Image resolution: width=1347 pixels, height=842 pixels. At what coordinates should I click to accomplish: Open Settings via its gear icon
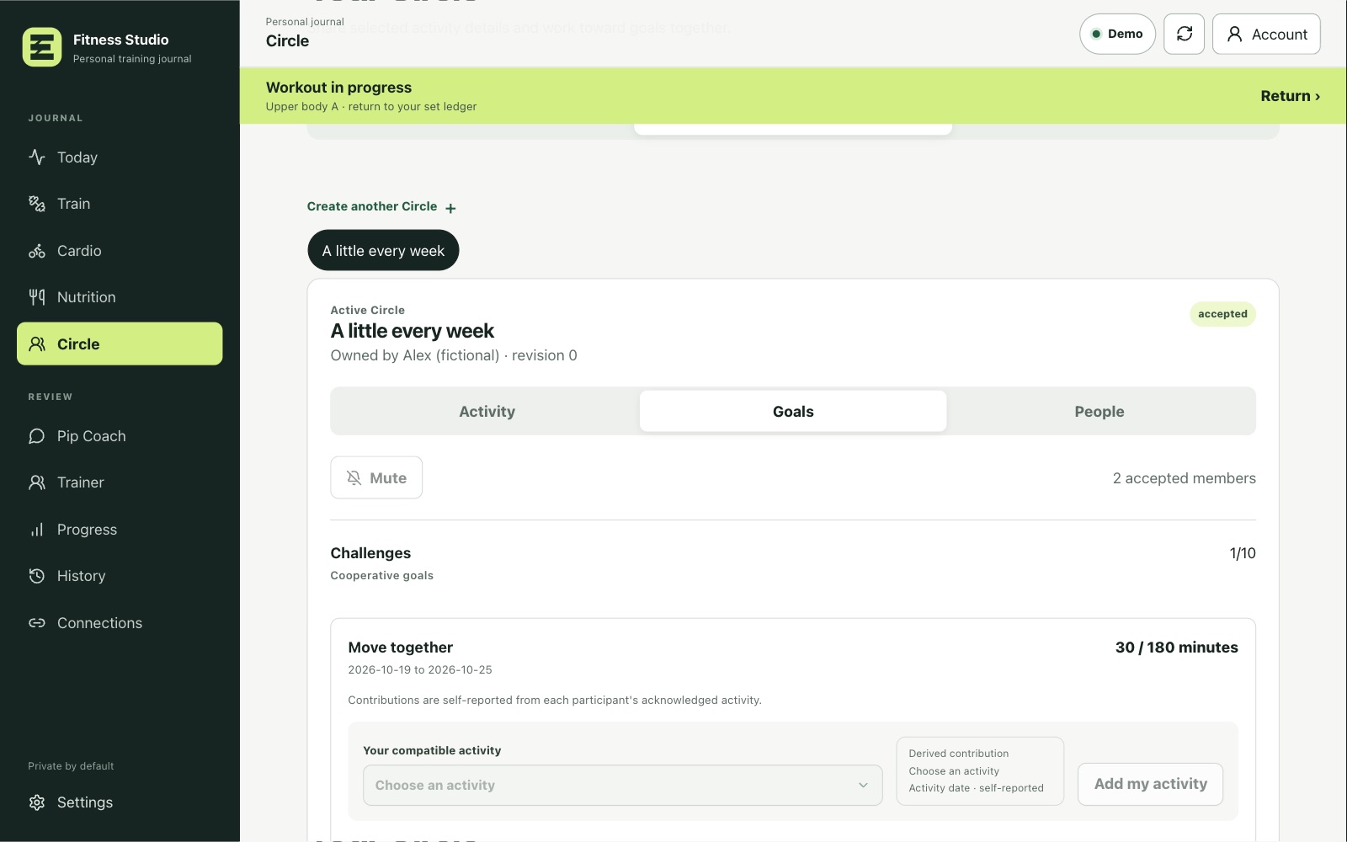[37, 802]
